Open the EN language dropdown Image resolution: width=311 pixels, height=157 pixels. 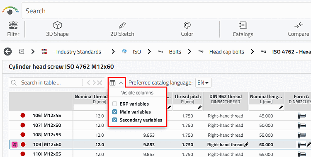(x=203, y=83)
